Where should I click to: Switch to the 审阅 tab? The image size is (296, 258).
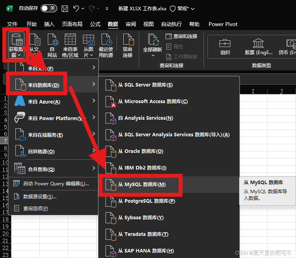pos(131,24)
